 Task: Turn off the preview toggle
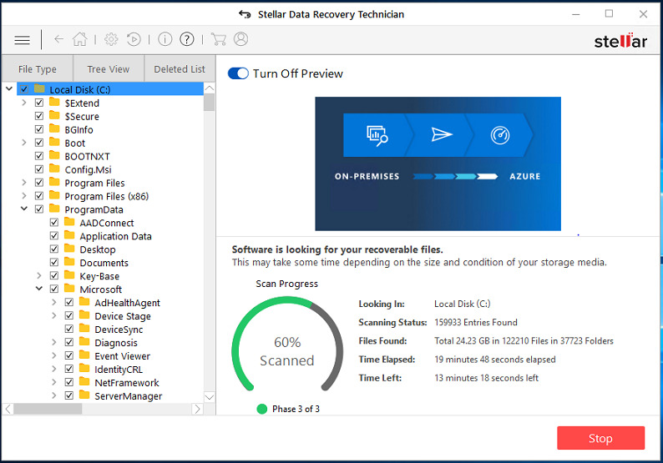coord(238,73)
